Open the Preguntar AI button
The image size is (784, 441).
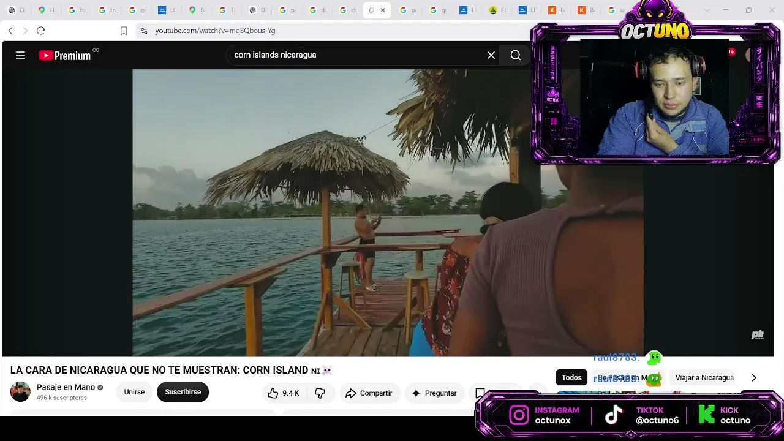pyautogui.click(x=434, y=393)
